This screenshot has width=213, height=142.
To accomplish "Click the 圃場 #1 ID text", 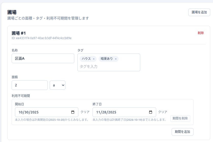I will click(41, 38).
